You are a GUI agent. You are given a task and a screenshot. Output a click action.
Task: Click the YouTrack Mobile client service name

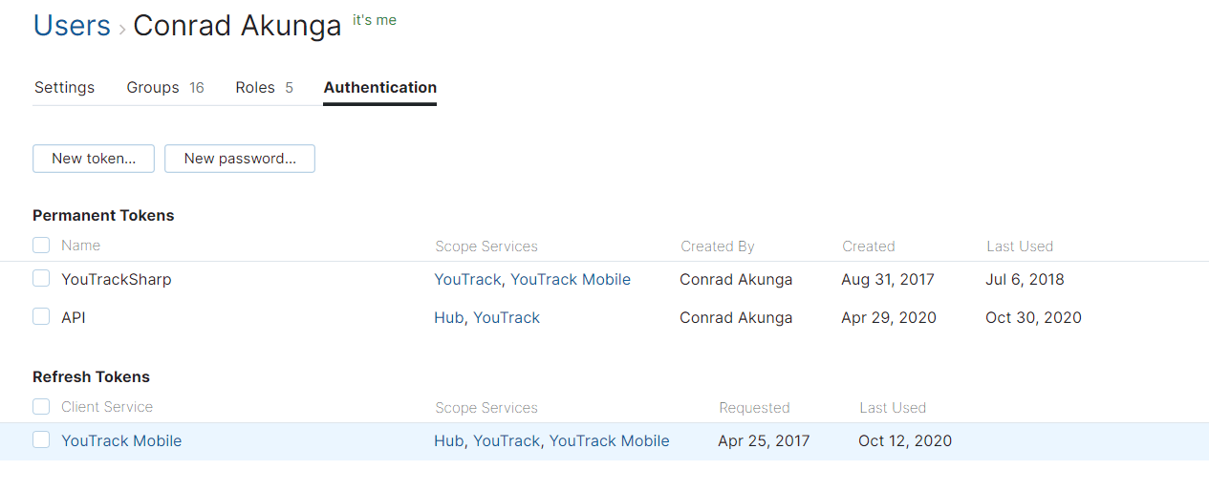(x=121, y=441)
